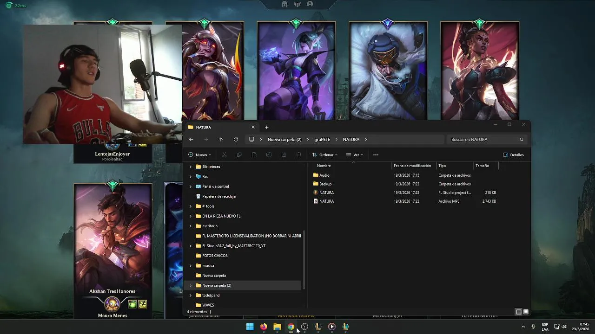This screenshot has width=595, height=334.
Task: Click the Copy icon in Explorer toolbar
Action: [x=239, y=155]
